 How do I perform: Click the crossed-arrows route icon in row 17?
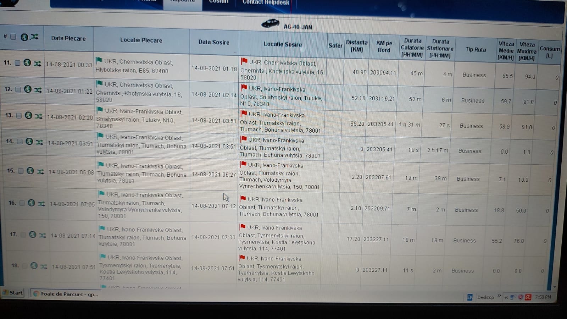[x=43, y=235]
